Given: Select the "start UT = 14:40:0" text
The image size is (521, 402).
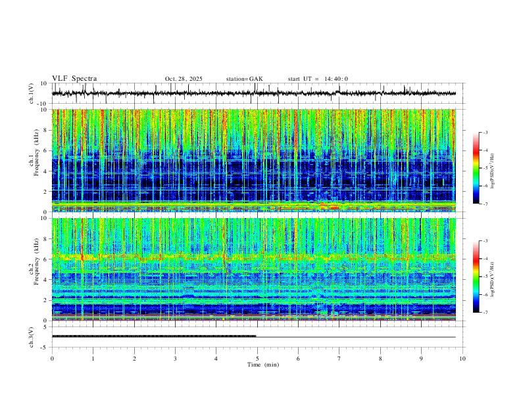Looking at the screenshot, I should pyautogui.click(x=318, y=79).
